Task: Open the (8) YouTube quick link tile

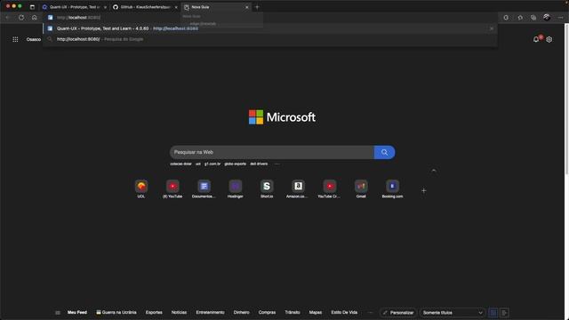Action: (172, 189)
